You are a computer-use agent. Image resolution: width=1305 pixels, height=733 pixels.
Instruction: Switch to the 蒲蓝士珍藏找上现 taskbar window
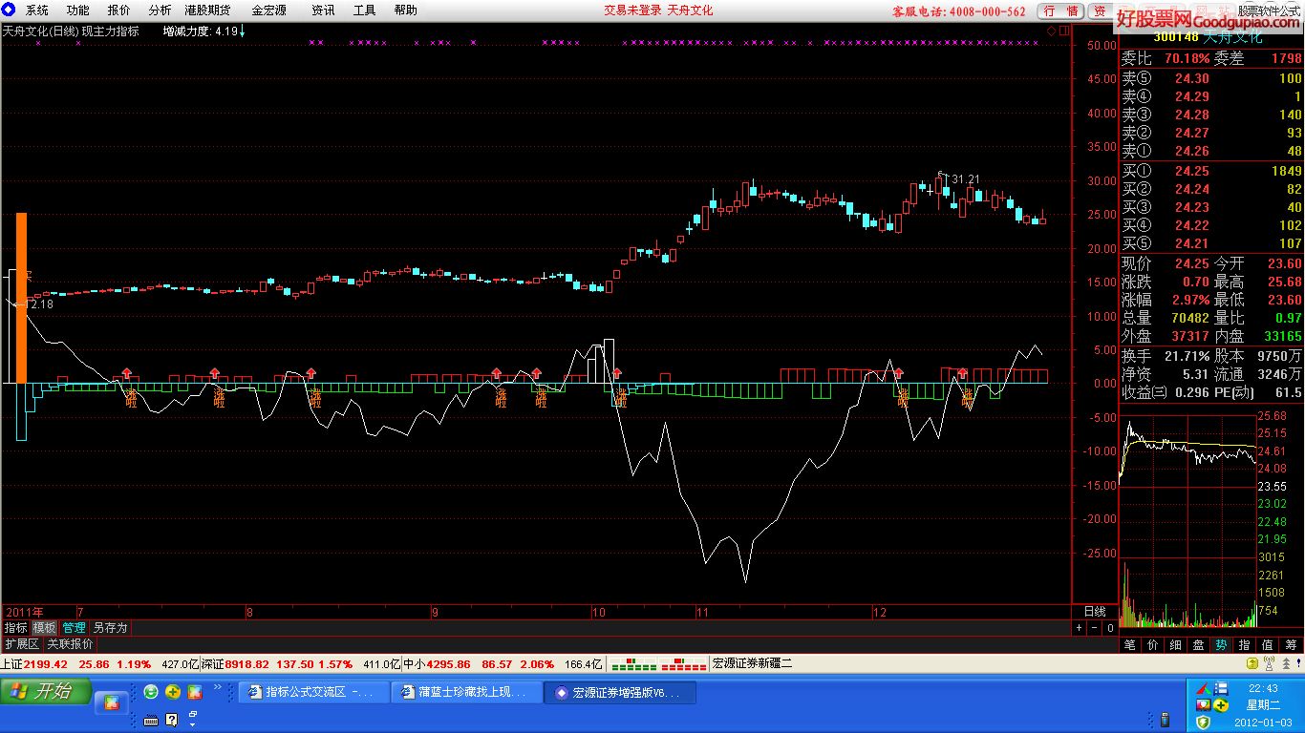tap(467, 692)
